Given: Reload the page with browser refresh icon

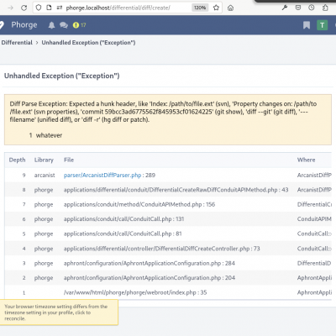Looking at the screenshot, I should (x=24, y=8).
